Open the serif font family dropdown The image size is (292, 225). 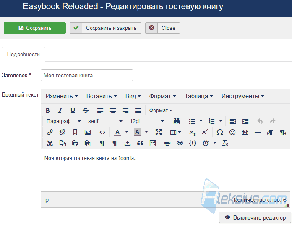[x=105, y=121]
